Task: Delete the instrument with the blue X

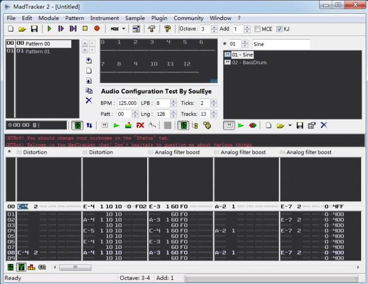Action: [324, 125]
